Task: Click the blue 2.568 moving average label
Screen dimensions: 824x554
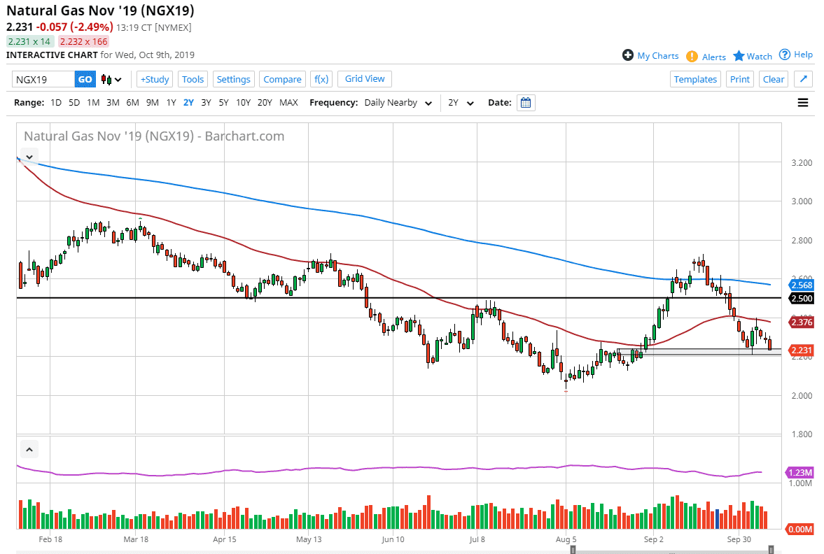Action: (802, 285)
